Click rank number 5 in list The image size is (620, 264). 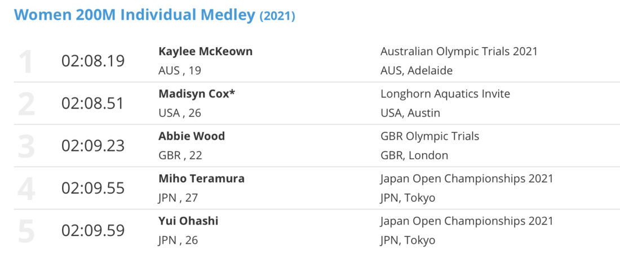click(26, 230)
